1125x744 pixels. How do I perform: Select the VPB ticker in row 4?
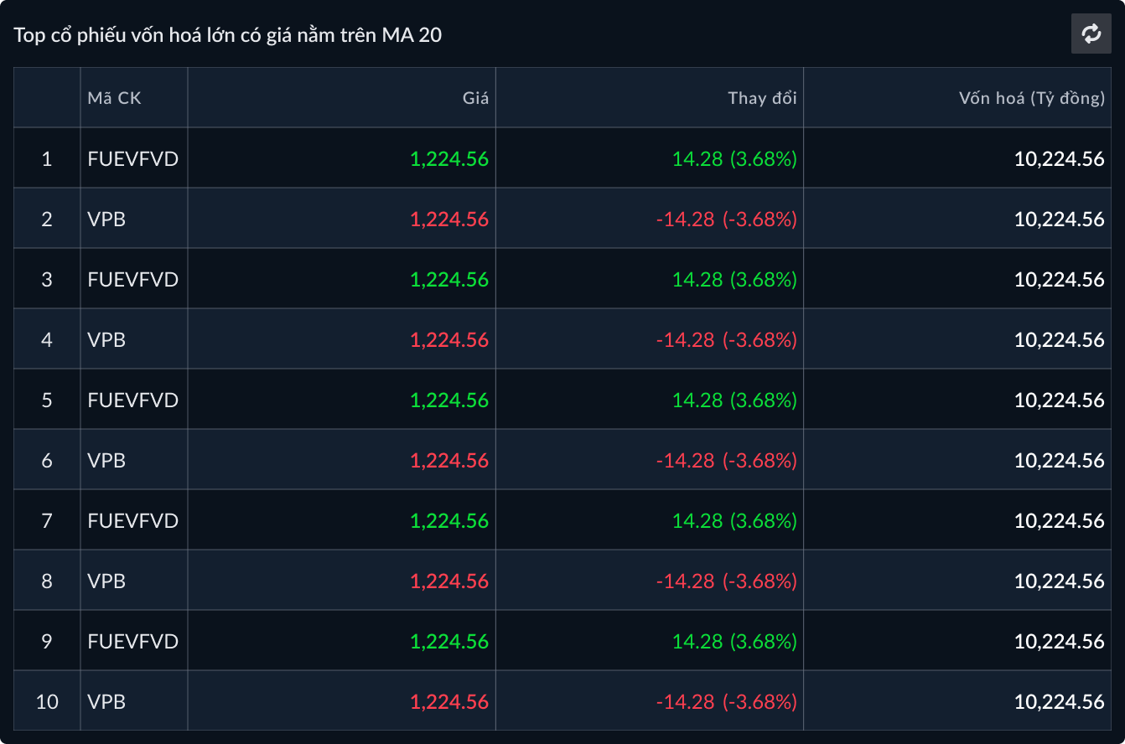(x=106, y=339)
